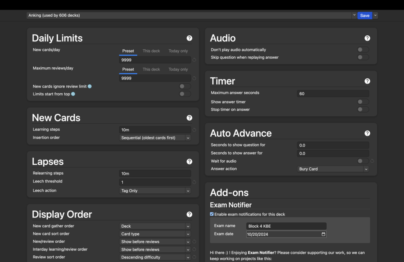Select This deck tab for New cards/day
404x262 pixels.
151,51
